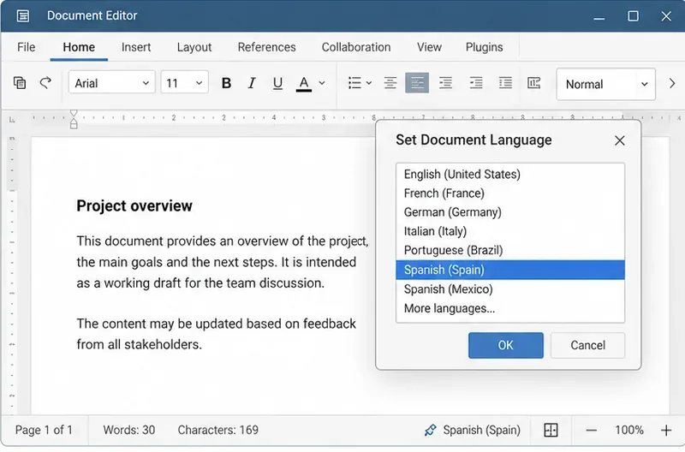Viewport: 685px width, 452px height.
Task: Close the Set Document Language dialog
Action: (619, 140)
